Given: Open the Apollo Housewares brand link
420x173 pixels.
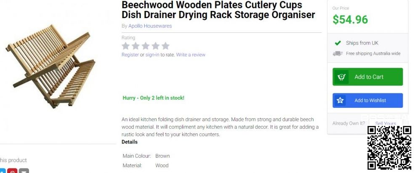Looking at the screenshot, I should 150,26.
